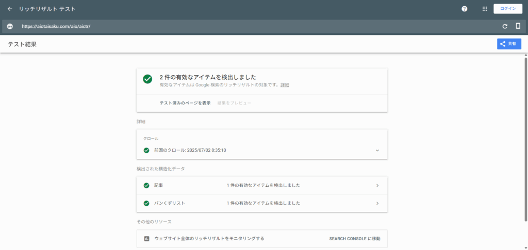Viewport: 528px width, 250px height.
Task: Open the Google apps grid icon
Action: point(485,9)
